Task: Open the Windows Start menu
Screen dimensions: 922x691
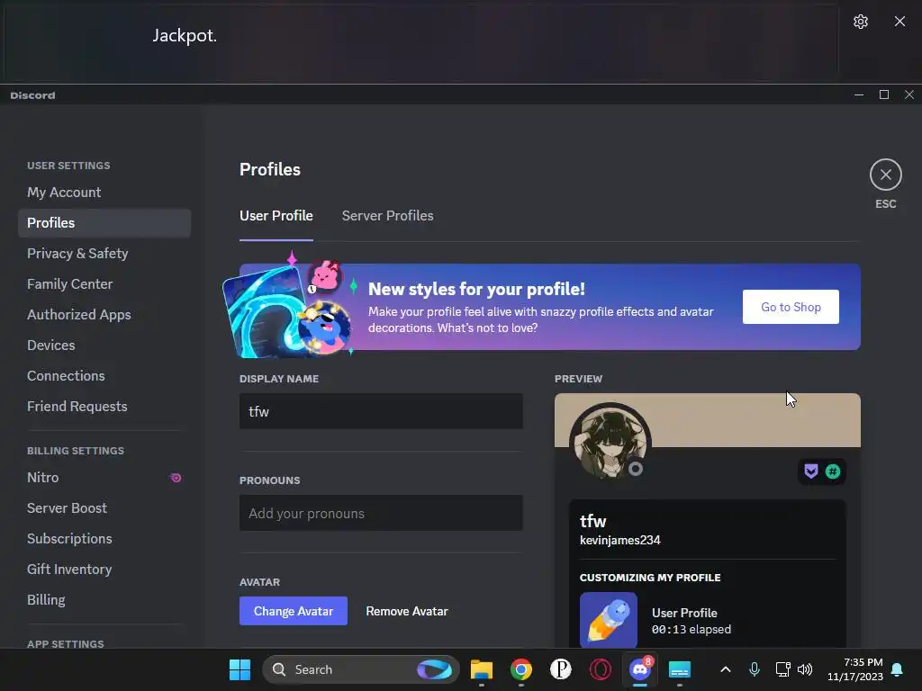Action: [240, 669]
